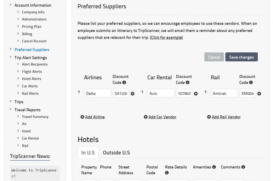Click the Save changes button

(x=242, y=57)
